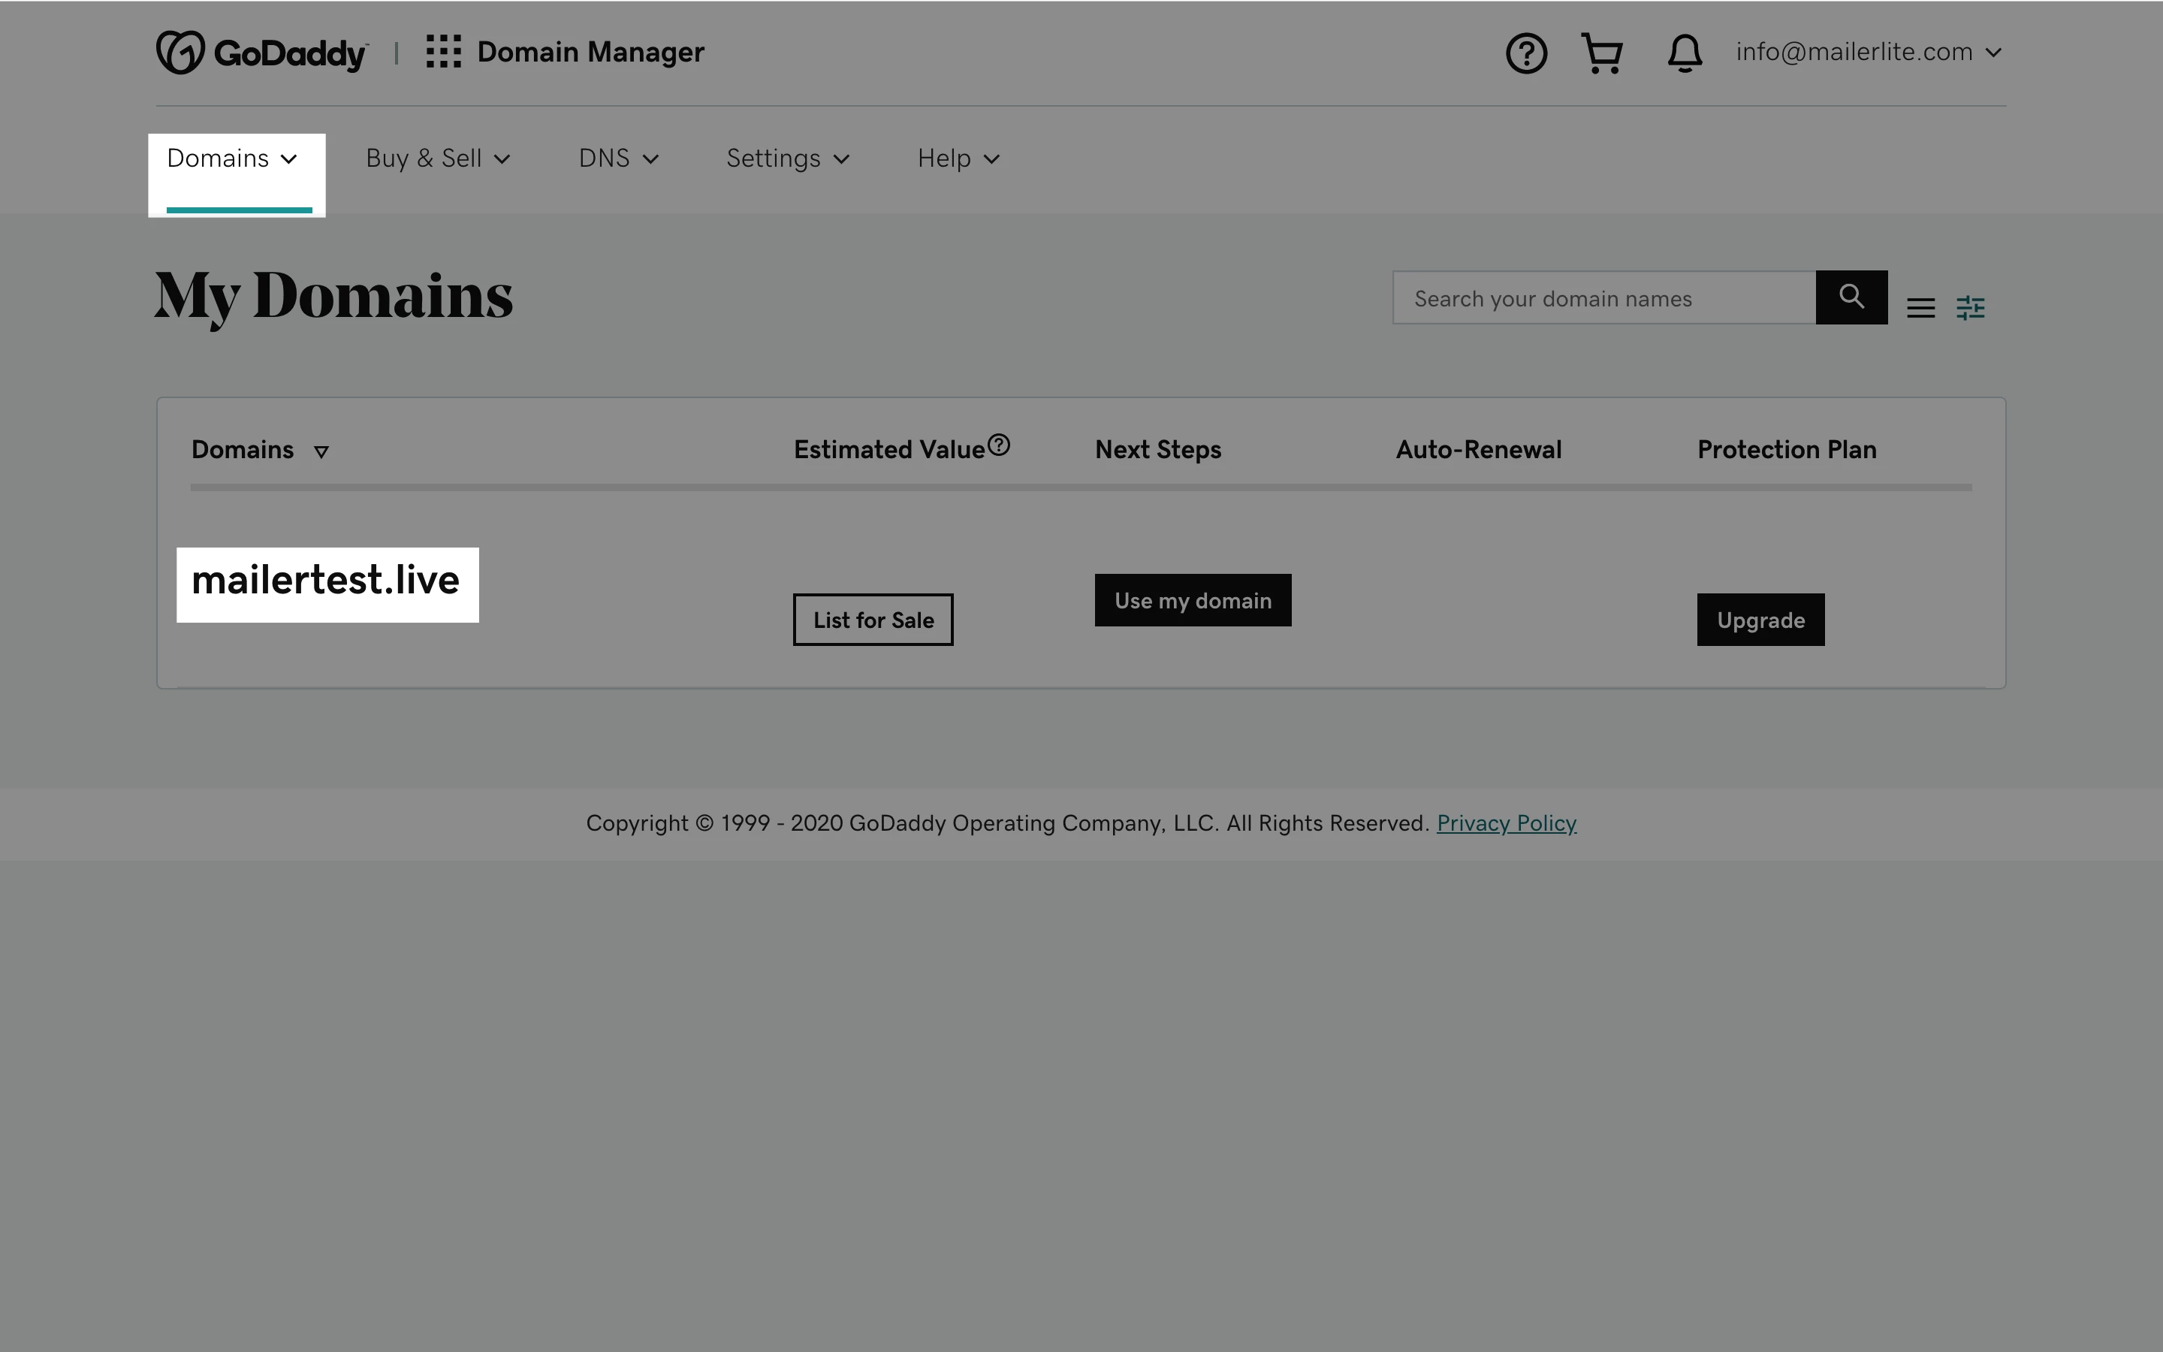The image size is (2163, 1352).
Task: Expand the Buy & Sell menu
Action: [437, 159]
